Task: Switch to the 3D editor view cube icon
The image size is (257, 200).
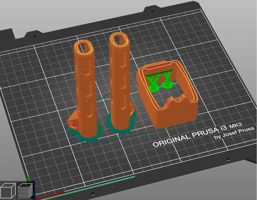Action: tap(8, 191)
